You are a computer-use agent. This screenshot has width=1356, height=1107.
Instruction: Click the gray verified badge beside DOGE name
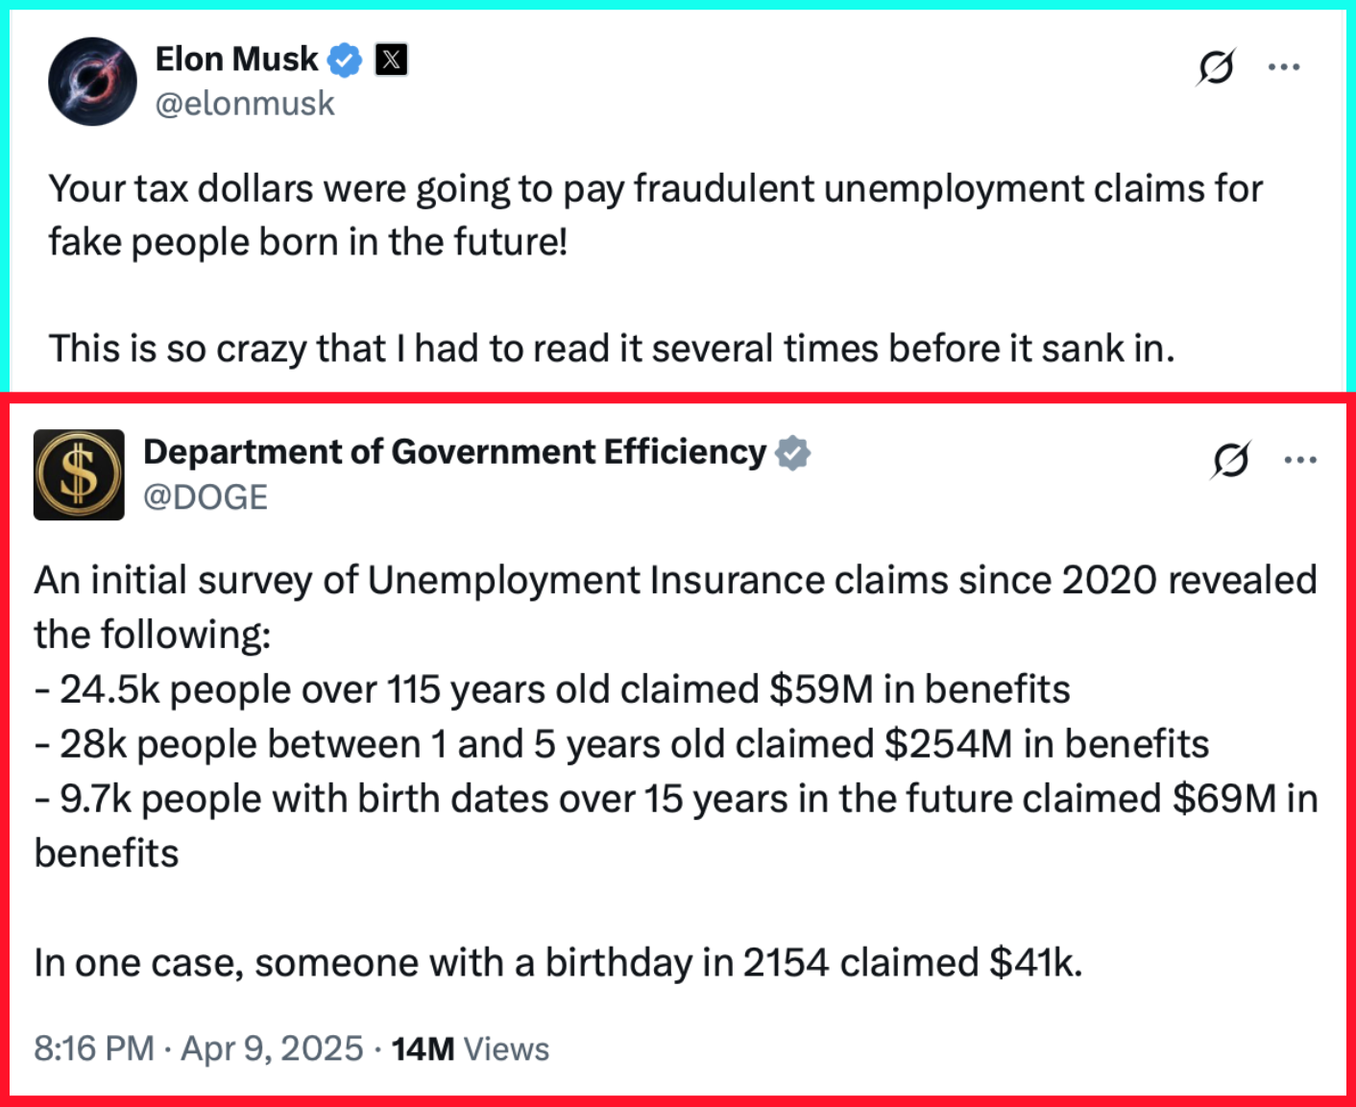(793, 453)
